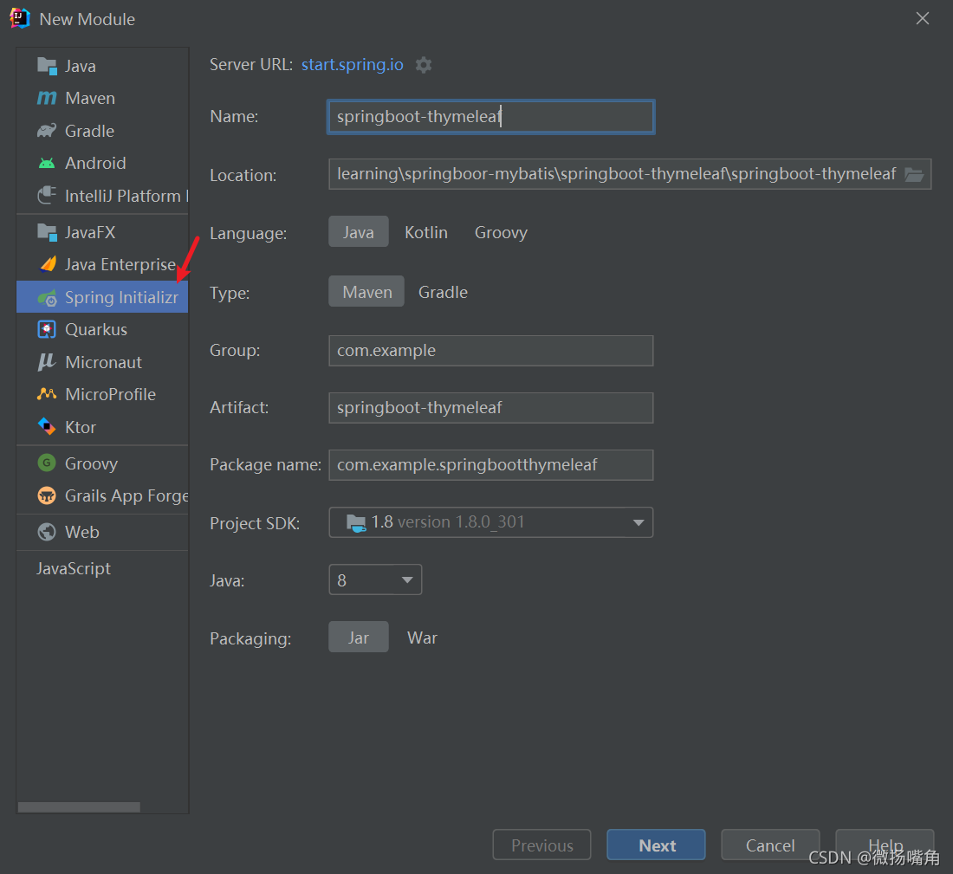Focus the Name input field
This screenshot has width=953, height=874.
click(491, 117)
